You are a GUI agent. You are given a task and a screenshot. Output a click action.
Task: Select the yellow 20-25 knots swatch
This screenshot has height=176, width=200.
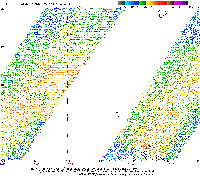click(149, 3)
